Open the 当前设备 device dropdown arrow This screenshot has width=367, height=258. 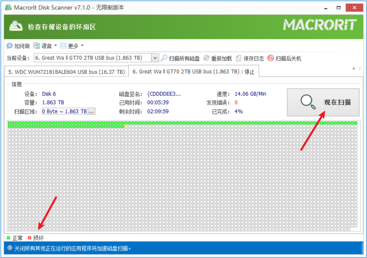155,58
